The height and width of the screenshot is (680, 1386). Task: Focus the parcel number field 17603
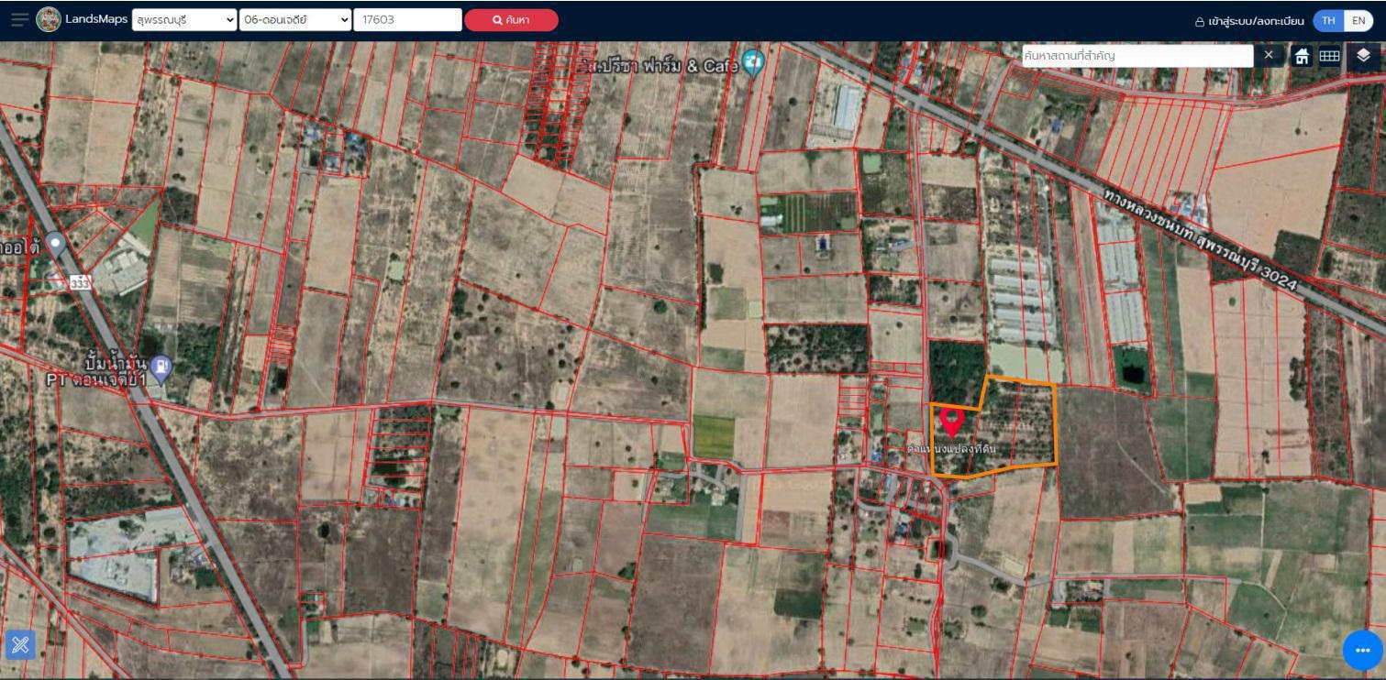coord(407,20)
